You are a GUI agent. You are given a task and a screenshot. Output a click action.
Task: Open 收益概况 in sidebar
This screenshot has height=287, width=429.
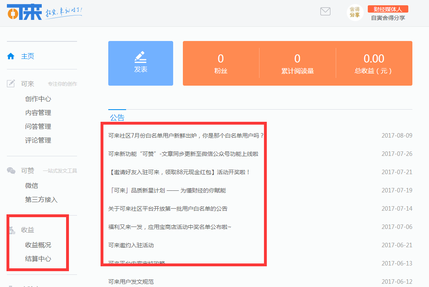38,245
